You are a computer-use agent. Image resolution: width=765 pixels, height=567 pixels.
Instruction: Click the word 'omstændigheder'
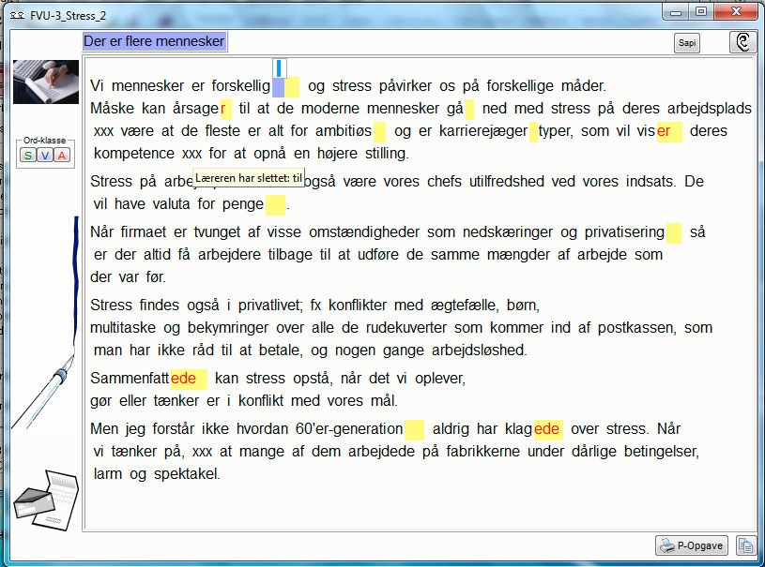coord(364,232)
